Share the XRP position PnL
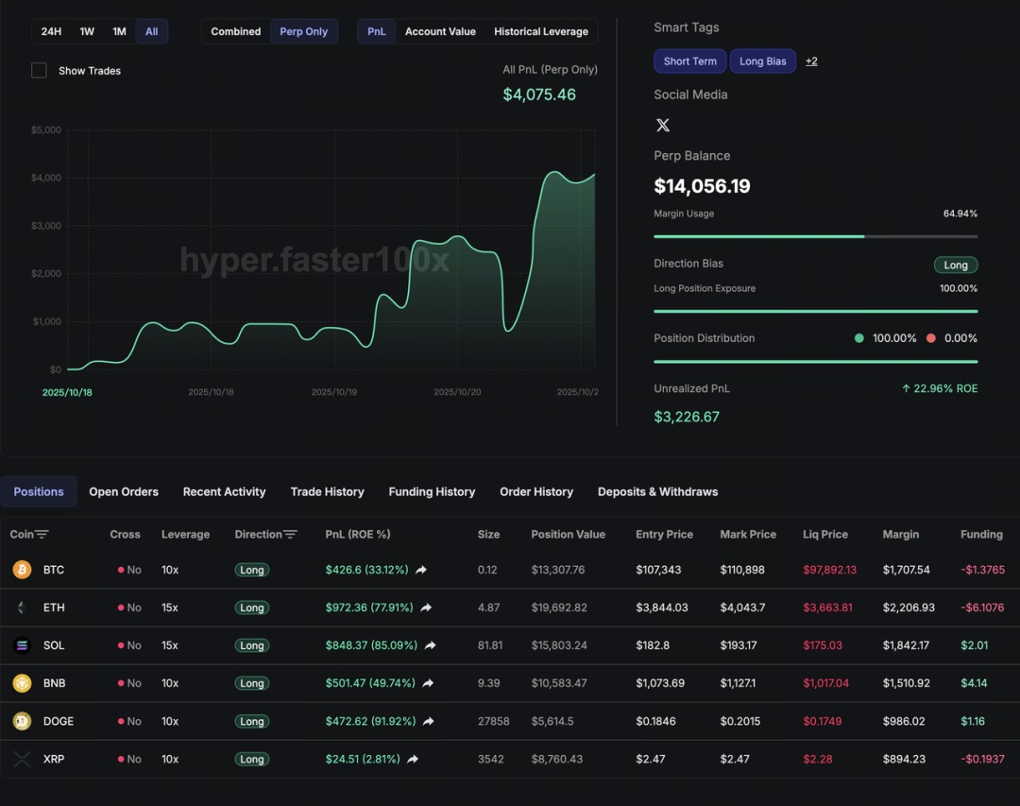Image resolution: width=1020 pixels, height=806 pixels. pyautogui.click(x=413, y=759)
